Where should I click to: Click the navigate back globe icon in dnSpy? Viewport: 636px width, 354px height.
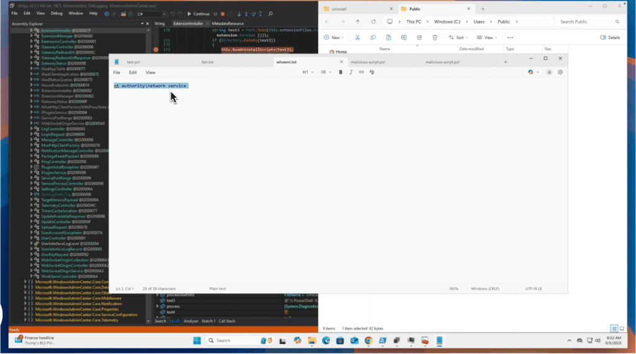(x=107, y=14)
